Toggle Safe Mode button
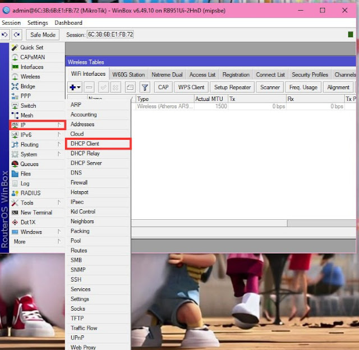359x350 pixels. click(43, 35)
